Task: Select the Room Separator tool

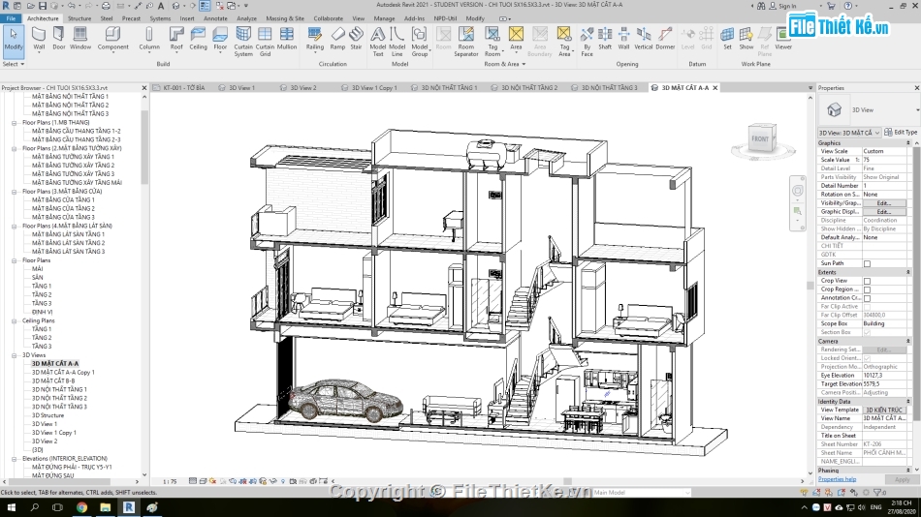Action: click(x=465, y=42)
